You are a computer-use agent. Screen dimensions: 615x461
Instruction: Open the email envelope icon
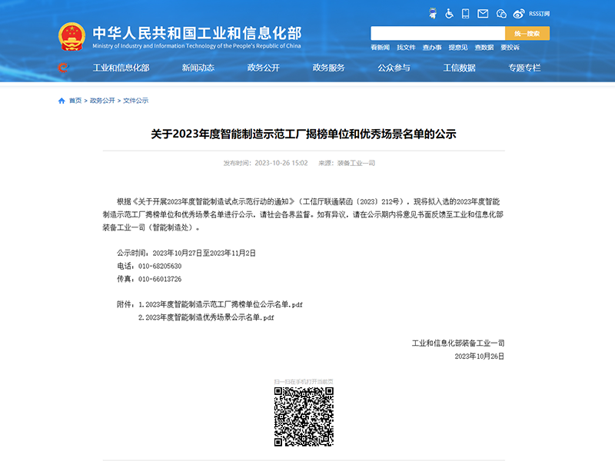(x=483, y=14)
